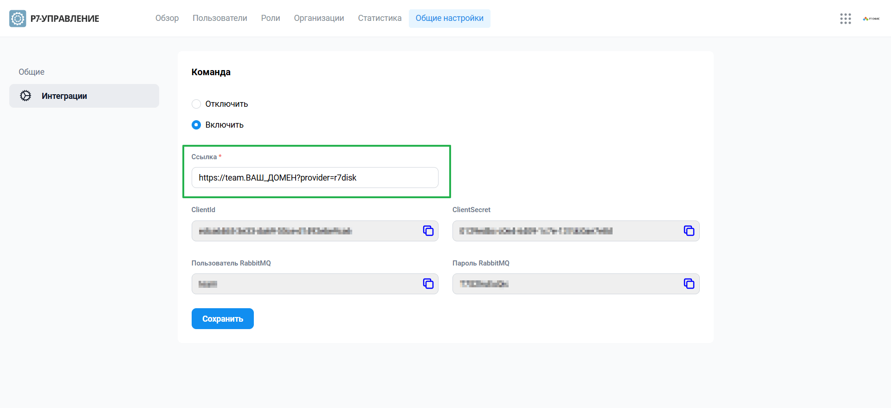Viewport: 891px width, 408px height.
Task: Select the Общие настройки tab
Action: tap(450, 18)
